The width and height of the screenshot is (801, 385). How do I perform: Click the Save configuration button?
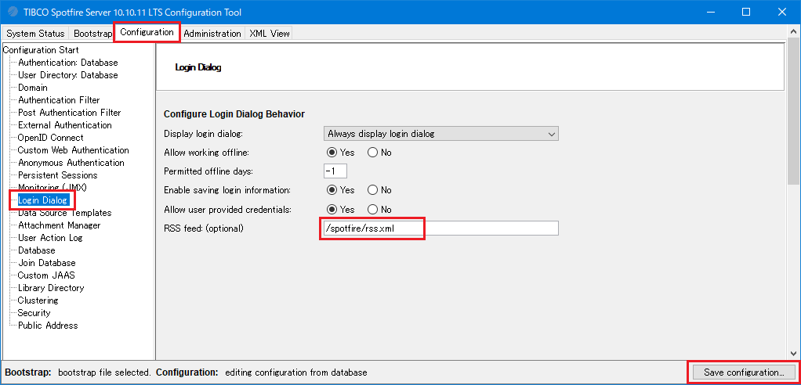coord(744,372)
